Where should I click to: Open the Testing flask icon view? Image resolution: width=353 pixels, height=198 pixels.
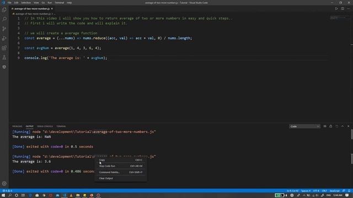coord(4,58)
